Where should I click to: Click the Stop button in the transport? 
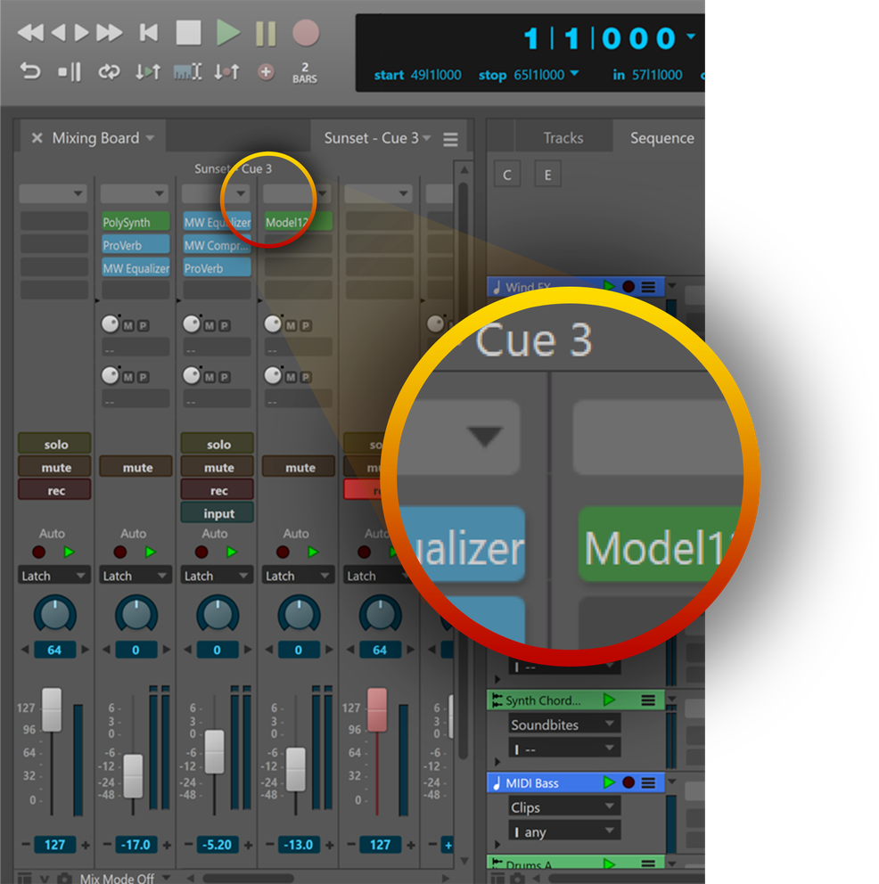point(188,32)
